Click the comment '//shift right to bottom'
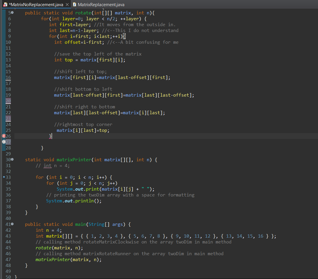This screenshot has height=279, width=318. [84, 107]
